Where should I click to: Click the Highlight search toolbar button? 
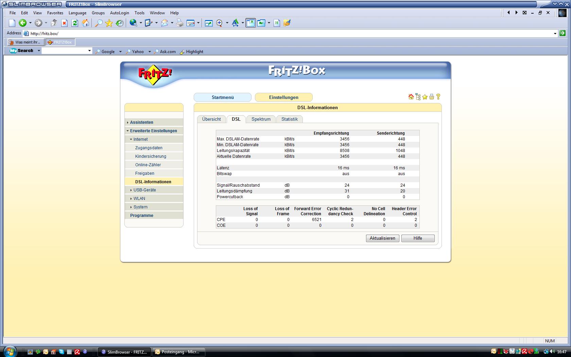tap(192, 52)
